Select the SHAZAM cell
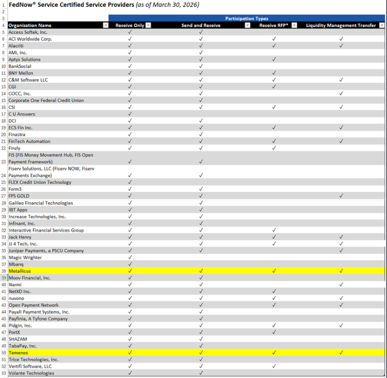Screen dimensions: 387x378 tap(58, 339)
